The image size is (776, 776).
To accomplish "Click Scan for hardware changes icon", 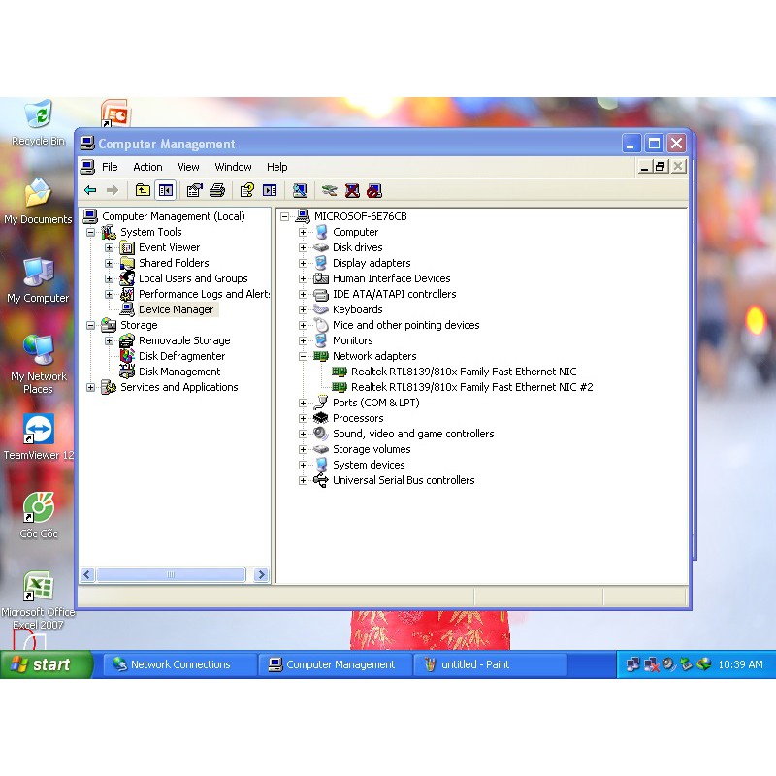I will click(300, 190).
